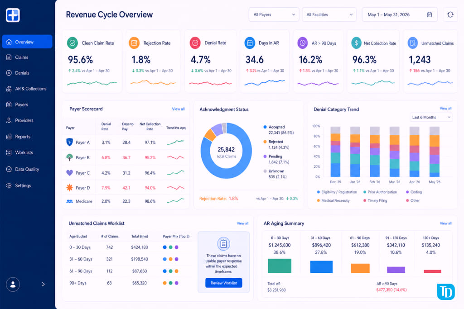Viewport: 464px width, 309px height.
Task: Click the Unmatched Claims document icon
Action: [x=412, y=43]
